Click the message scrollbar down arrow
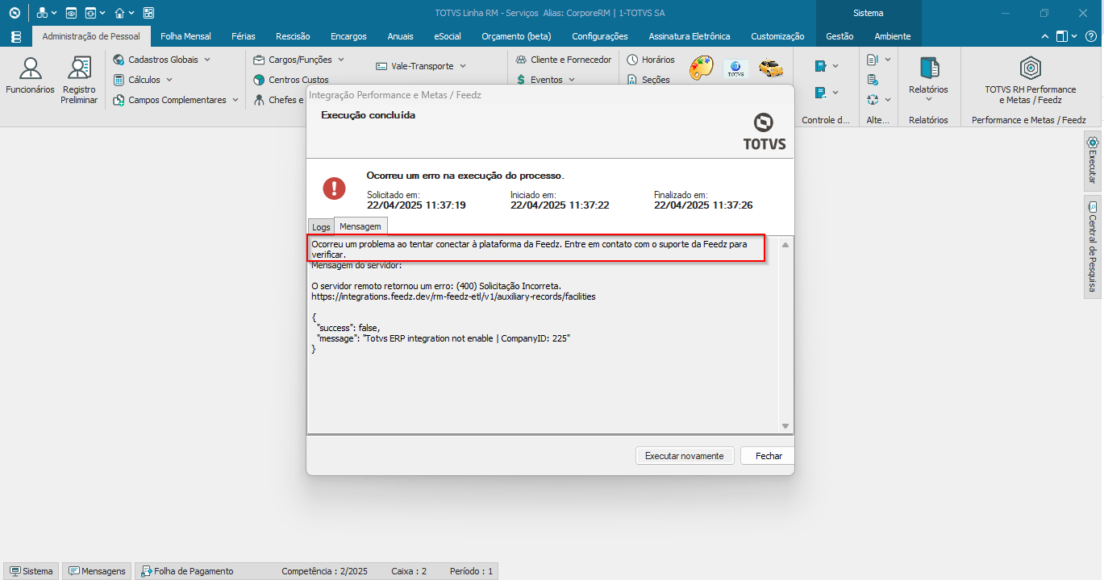Screen dimensions: 1104x580 pos(785,426)
